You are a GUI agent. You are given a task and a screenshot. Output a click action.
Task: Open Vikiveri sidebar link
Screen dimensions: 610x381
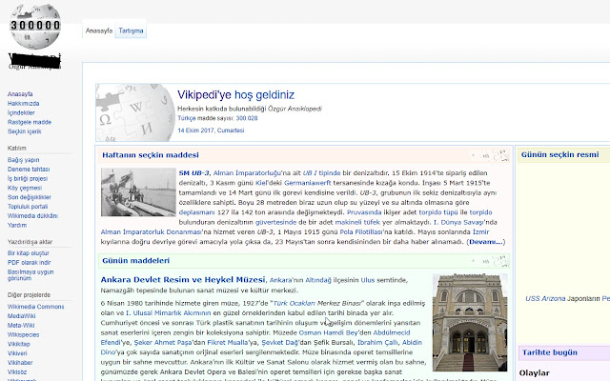(x=17, y=353)
